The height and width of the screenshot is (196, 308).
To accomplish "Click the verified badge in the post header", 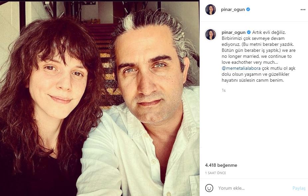I will (248, 10).
